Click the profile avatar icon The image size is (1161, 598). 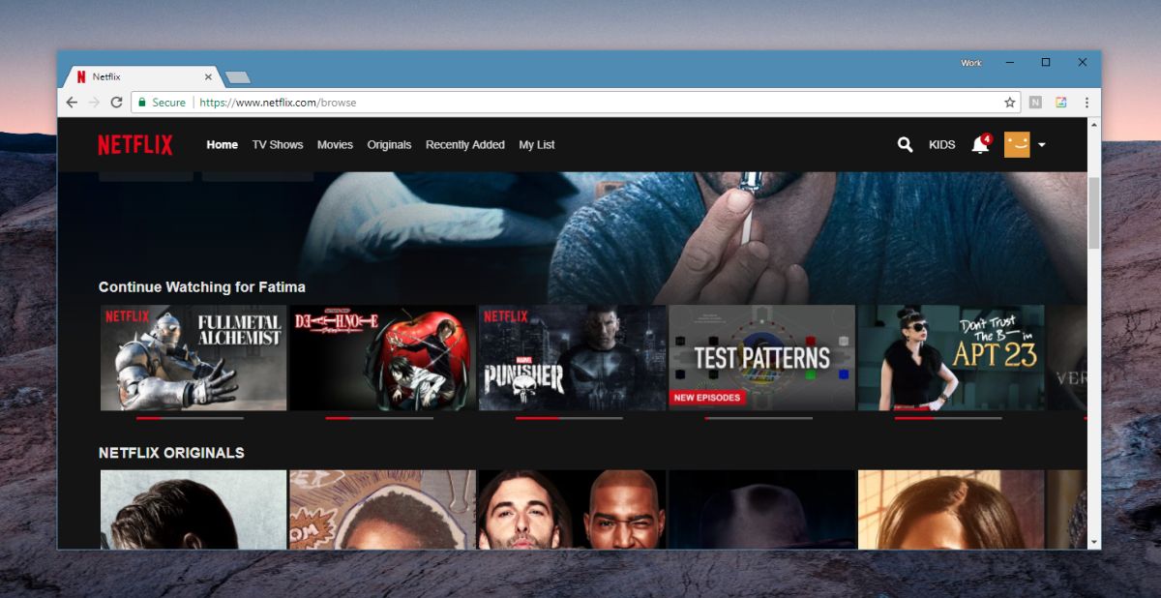click(1019, 144)
